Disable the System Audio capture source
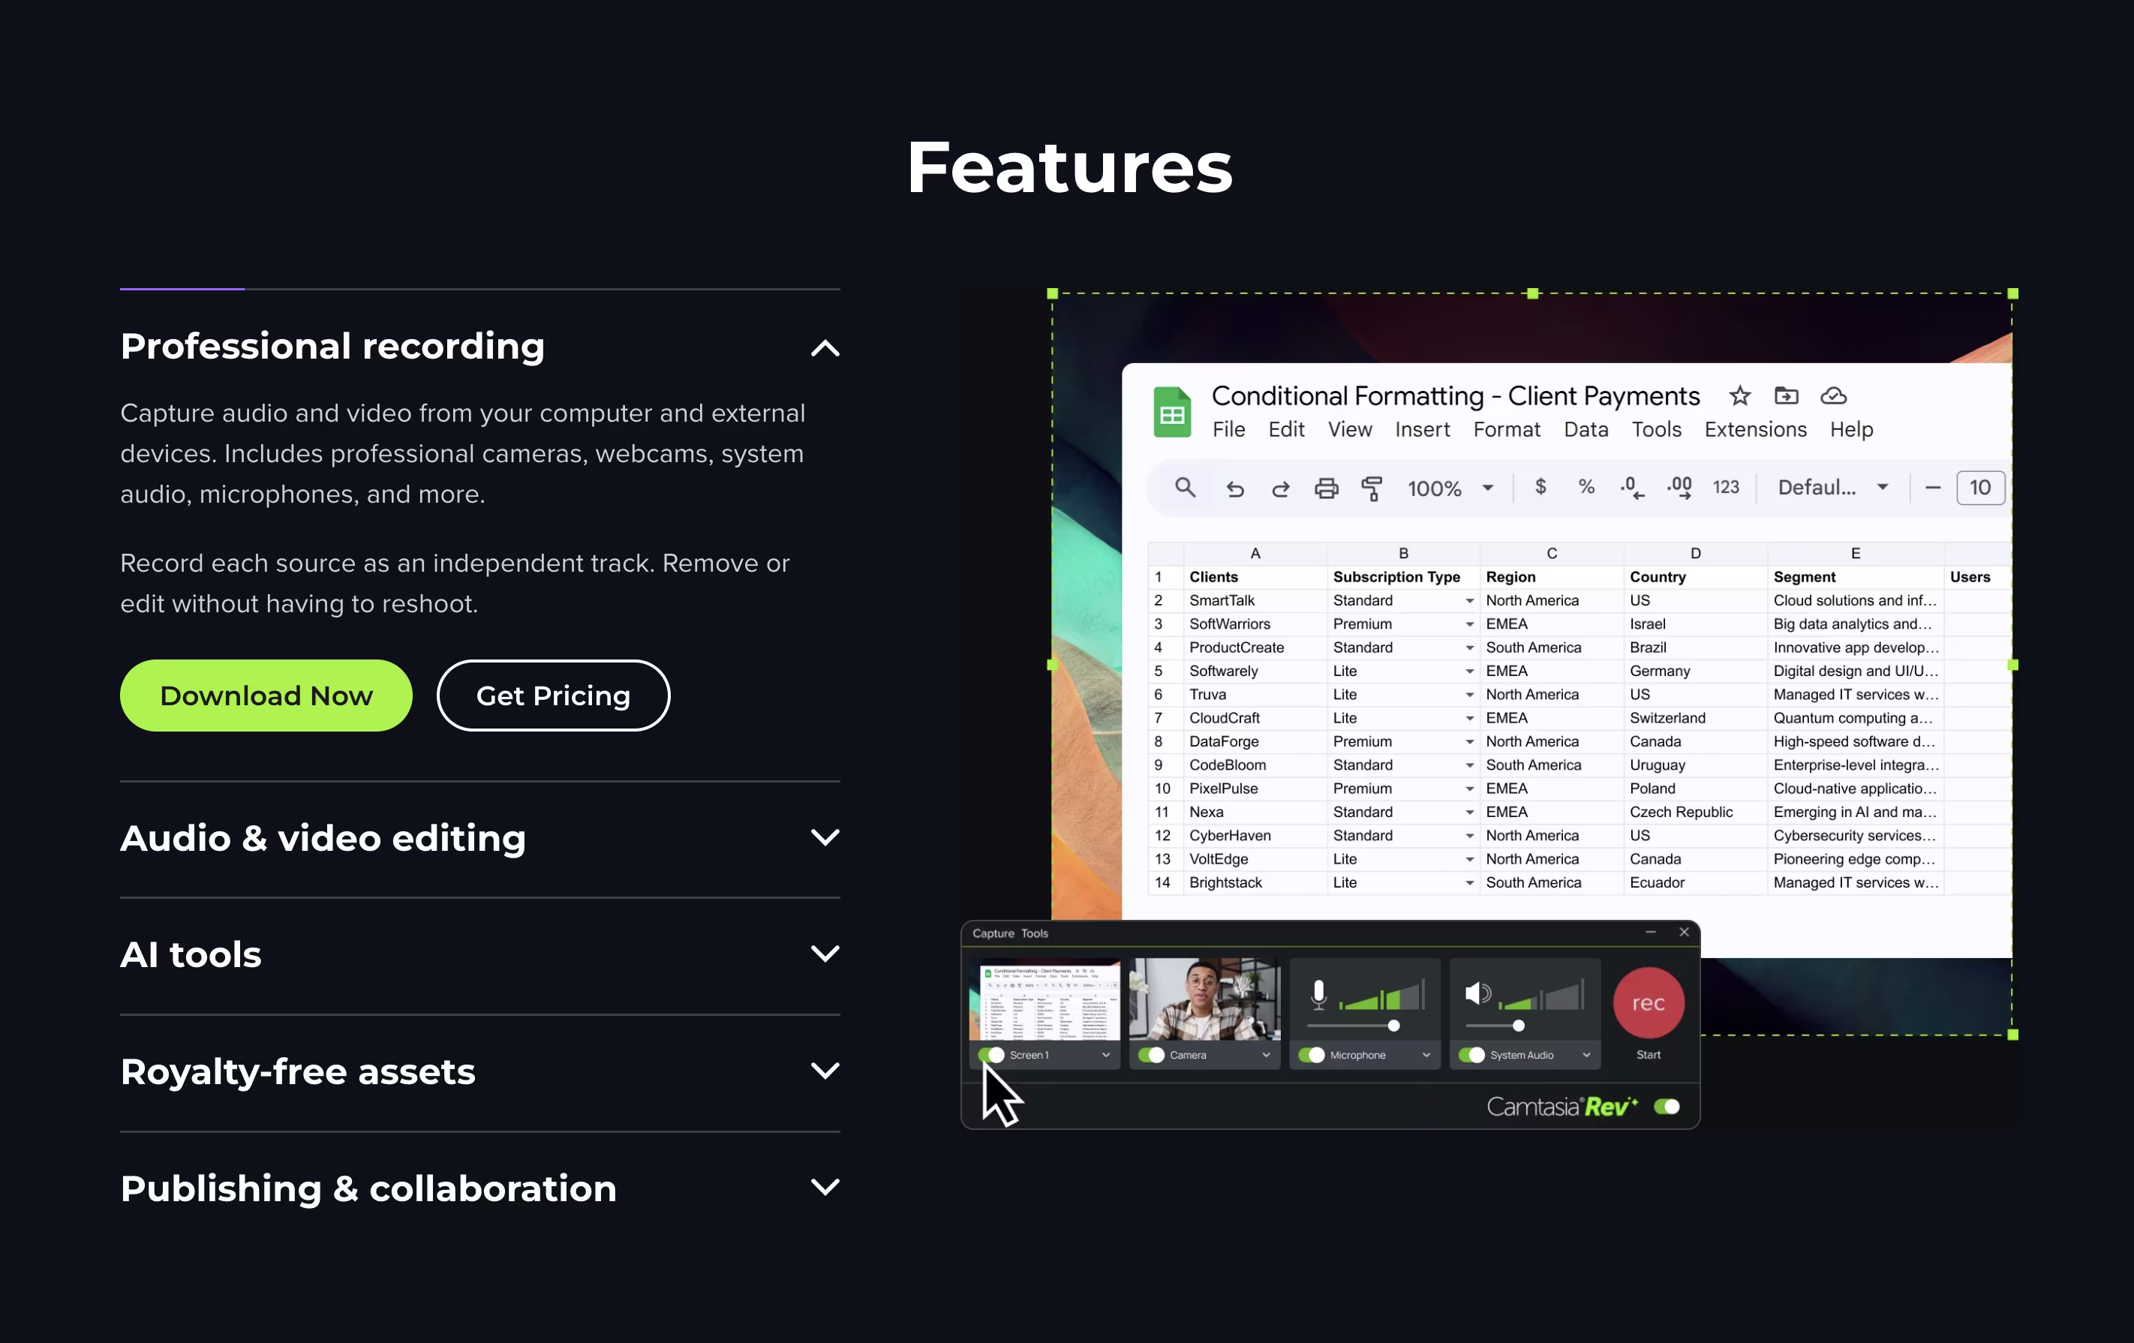This screenshot has width=2134, height=1343. [x=1473, y=1055]
